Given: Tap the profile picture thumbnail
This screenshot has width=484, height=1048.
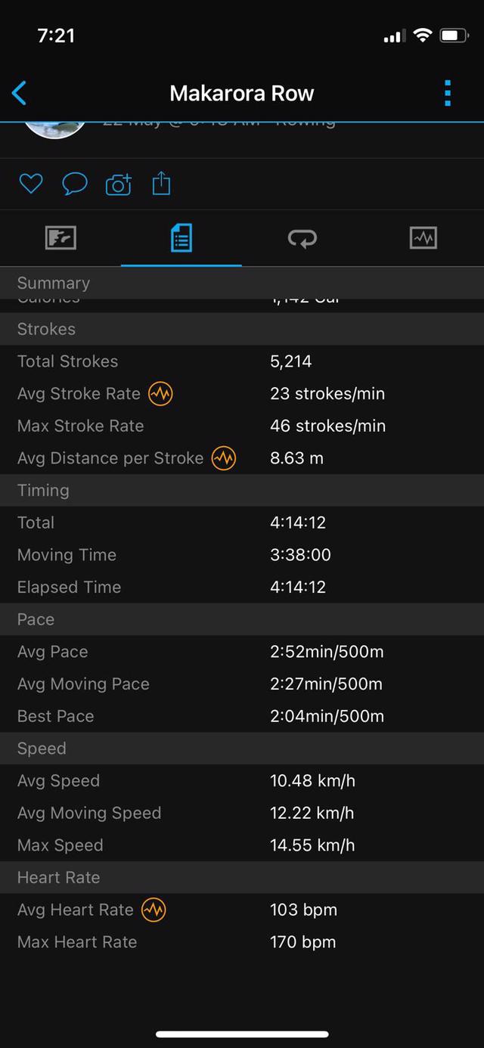Looking at the screenshot, I should coord(54,130).
